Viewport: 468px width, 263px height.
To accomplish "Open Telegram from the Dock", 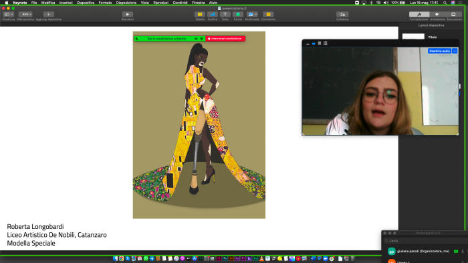I will [x=152, y=258].
